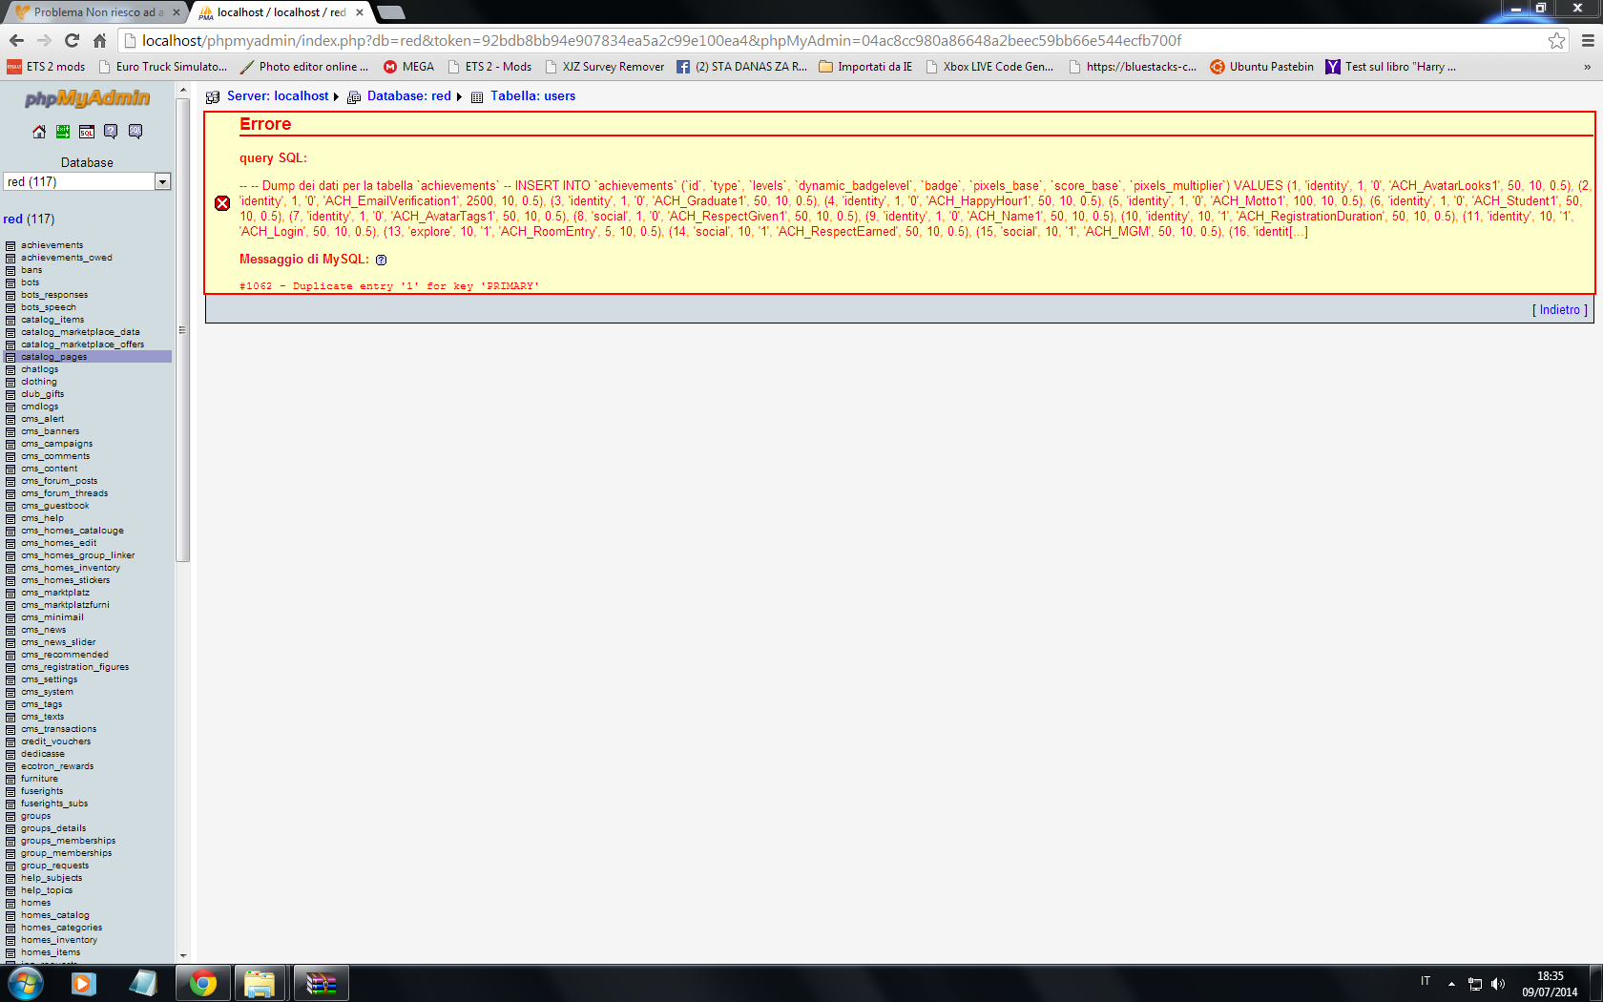
Task: Select the localhost / localhost / red tab
Action: (x=280, y=12)
